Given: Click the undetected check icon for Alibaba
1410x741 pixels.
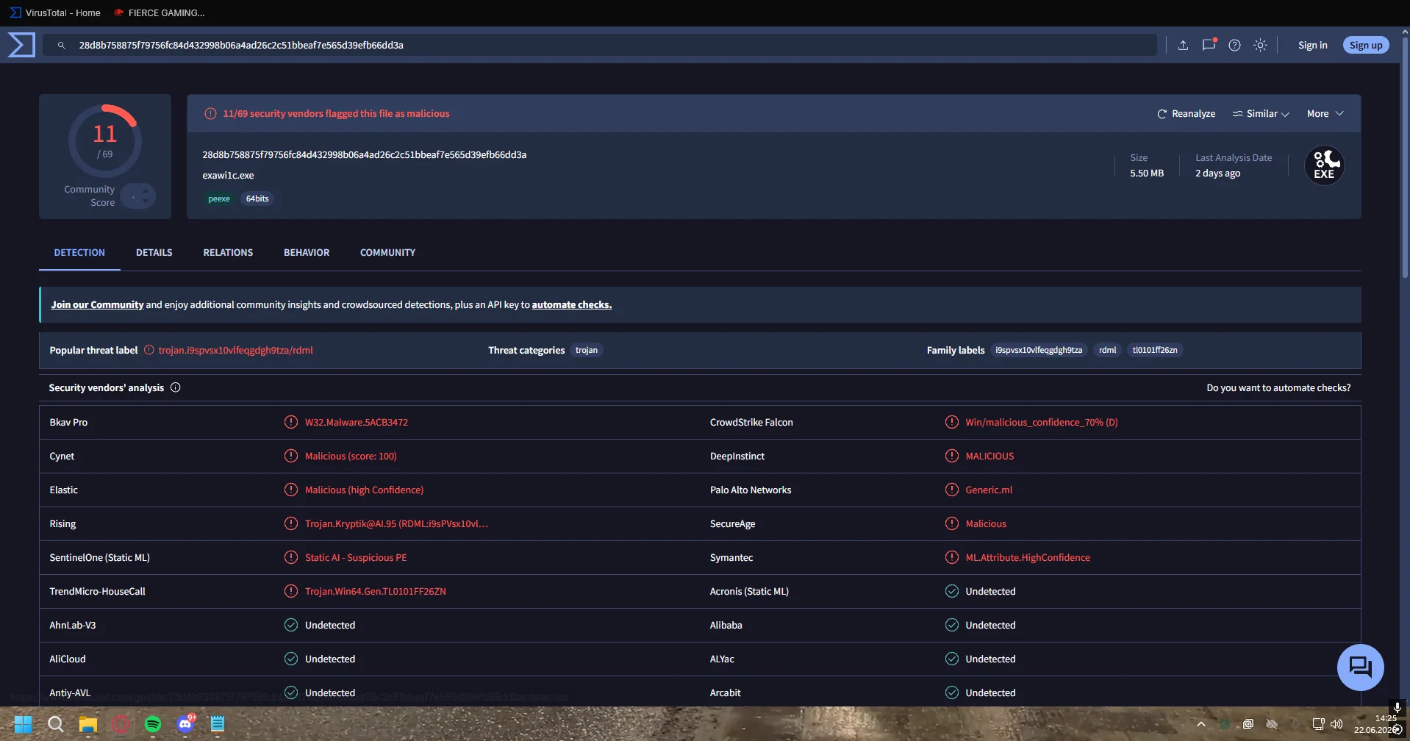Looking at the screenshot, I should tap(952, 625).
